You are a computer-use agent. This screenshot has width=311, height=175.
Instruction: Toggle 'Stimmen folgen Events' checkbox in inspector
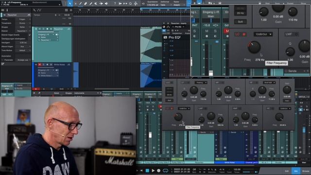pyautogui.click(x=30, y=35)
